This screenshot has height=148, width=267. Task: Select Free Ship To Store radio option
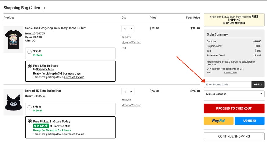[x=30, y=66]
